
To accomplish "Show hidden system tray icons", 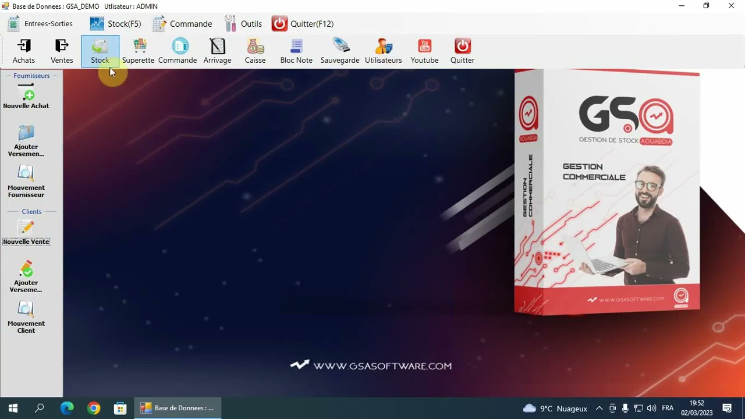I will (599, 409).
